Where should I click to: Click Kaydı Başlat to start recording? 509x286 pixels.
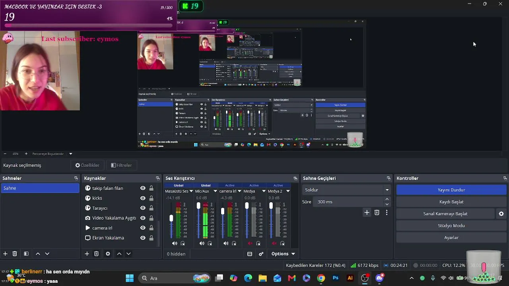451,202
